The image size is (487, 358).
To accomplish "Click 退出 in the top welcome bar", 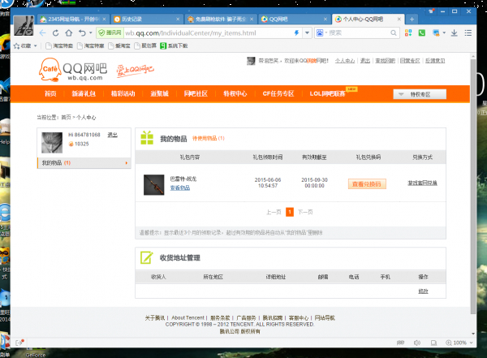I will pos(365,61).
